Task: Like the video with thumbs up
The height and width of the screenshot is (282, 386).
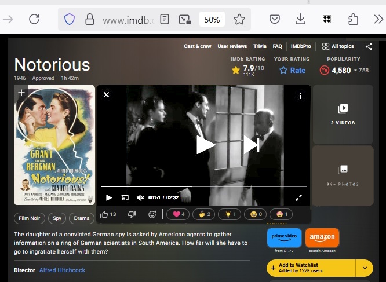Action: pyautogui.click(x=105, y=214)
